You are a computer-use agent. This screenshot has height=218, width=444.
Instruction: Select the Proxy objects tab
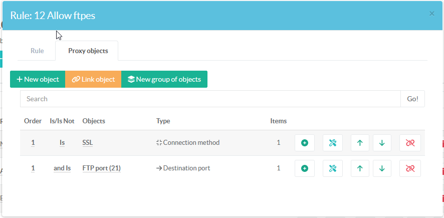click(88, 51)
